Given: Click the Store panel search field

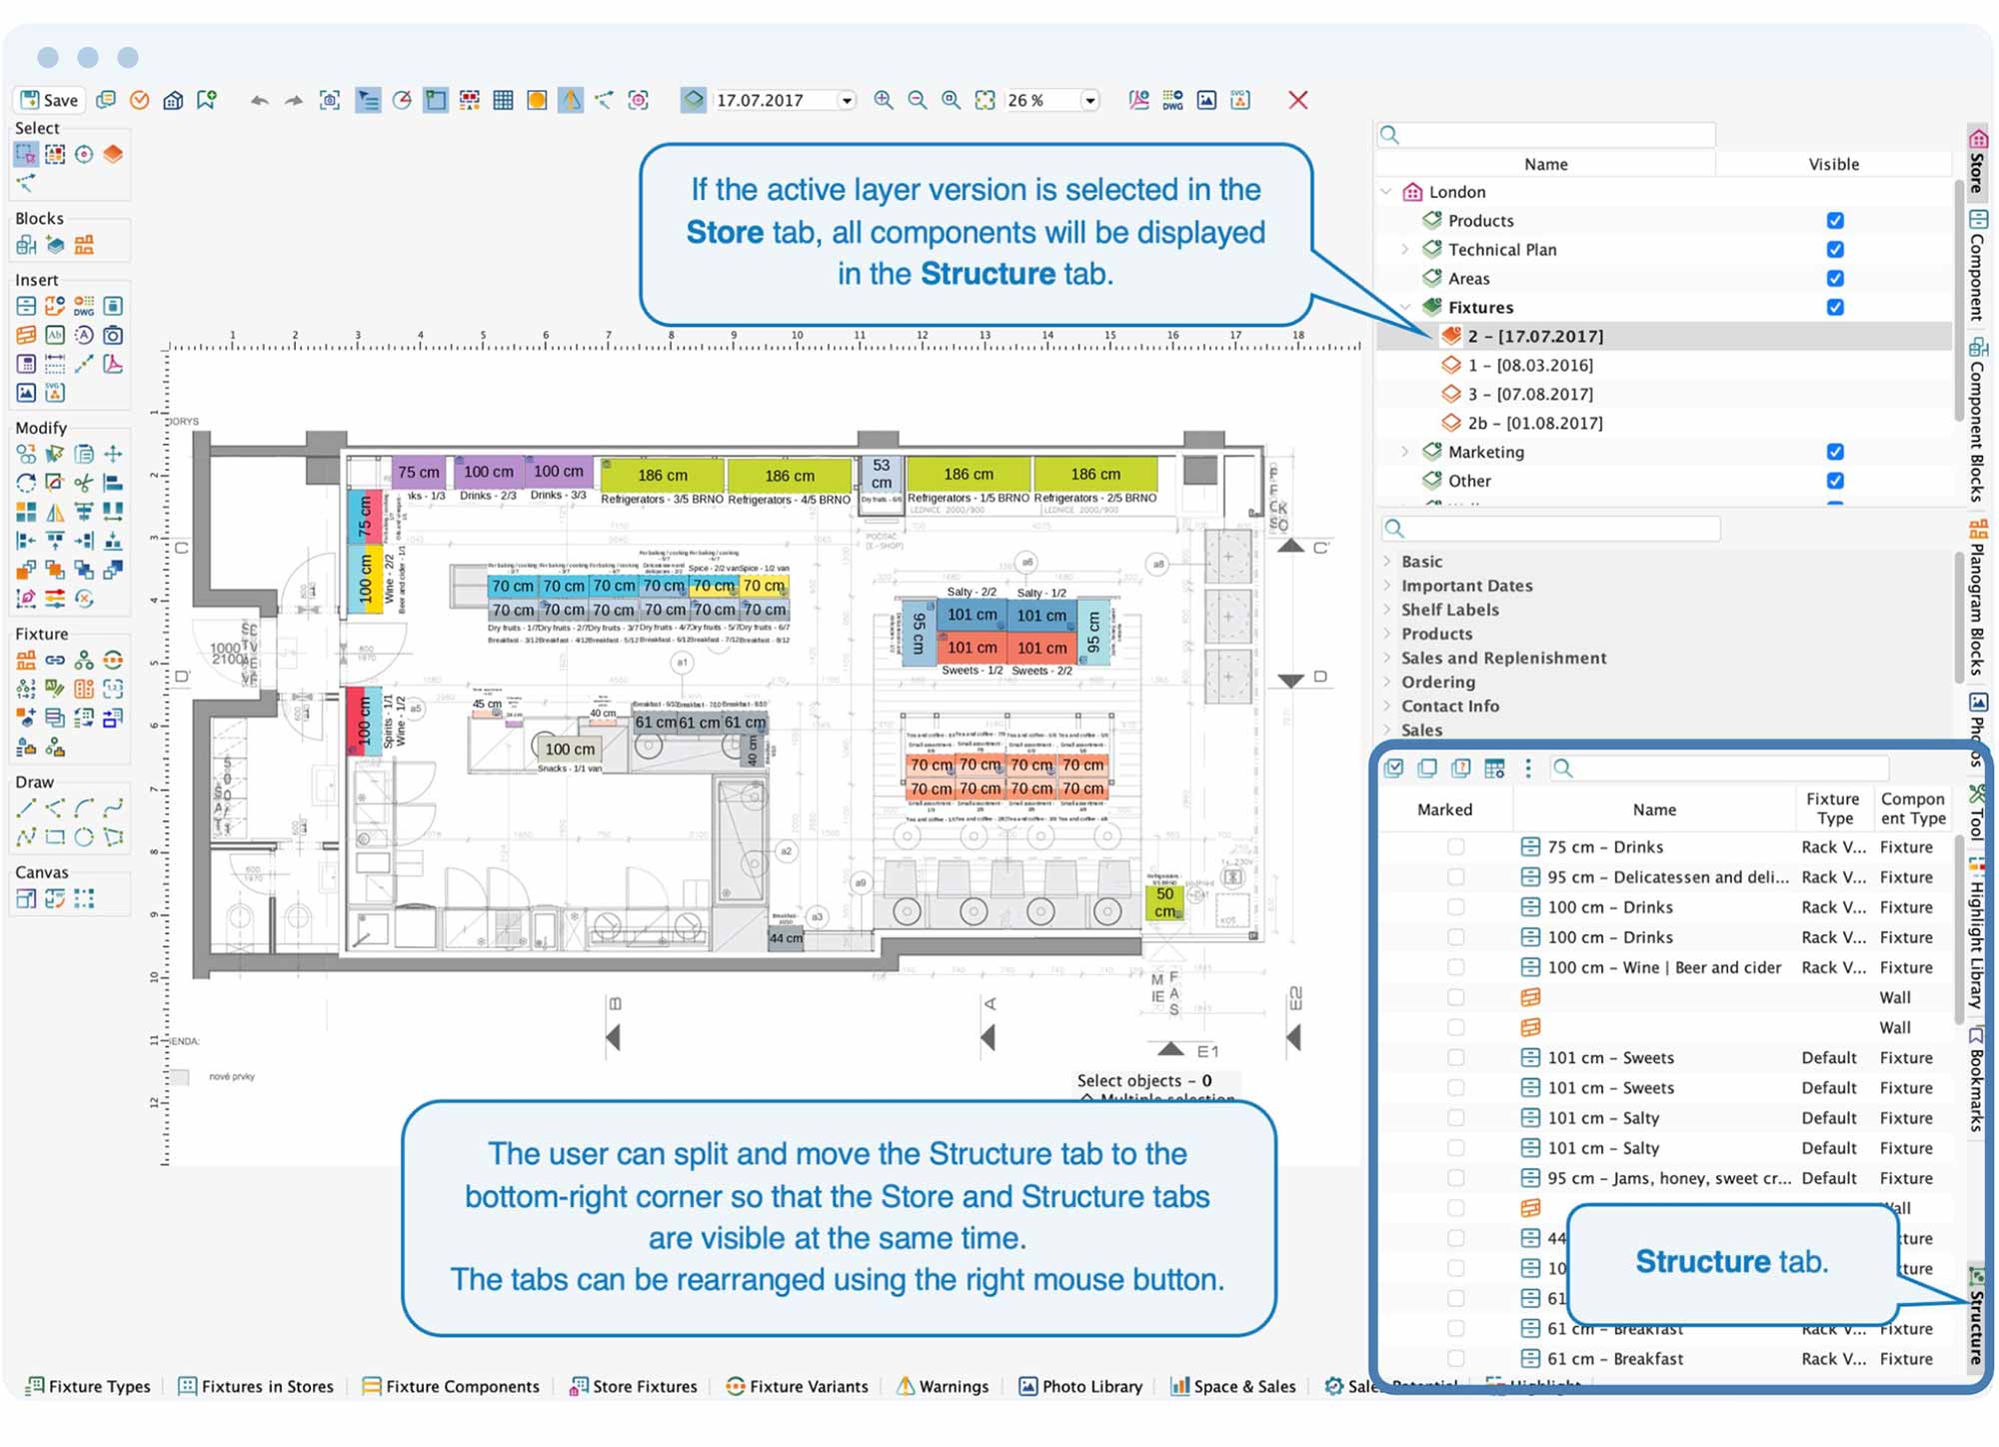Looking at the screenshot, I should coord(1546,135).
